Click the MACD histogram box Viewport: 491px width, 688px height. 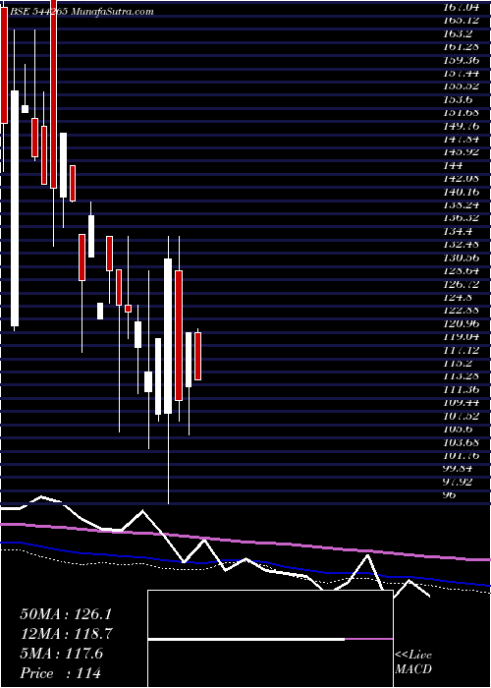(270, 639)
